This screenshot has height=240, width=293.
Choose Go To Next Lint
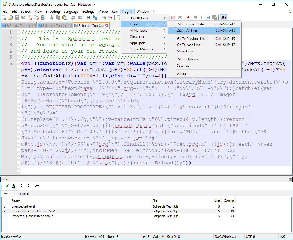(x=204, y=45)
